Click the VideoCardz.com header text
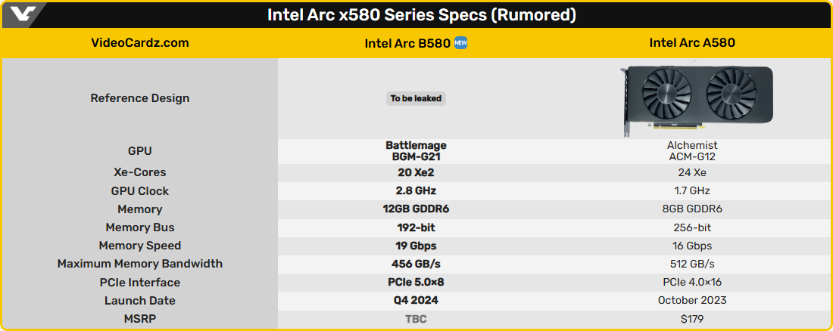 point(139,43)
